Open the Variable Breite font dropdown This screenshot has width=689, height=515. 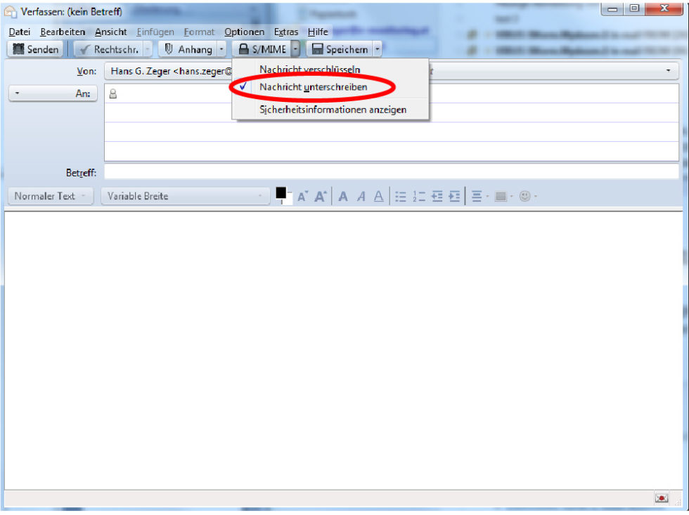185,196
